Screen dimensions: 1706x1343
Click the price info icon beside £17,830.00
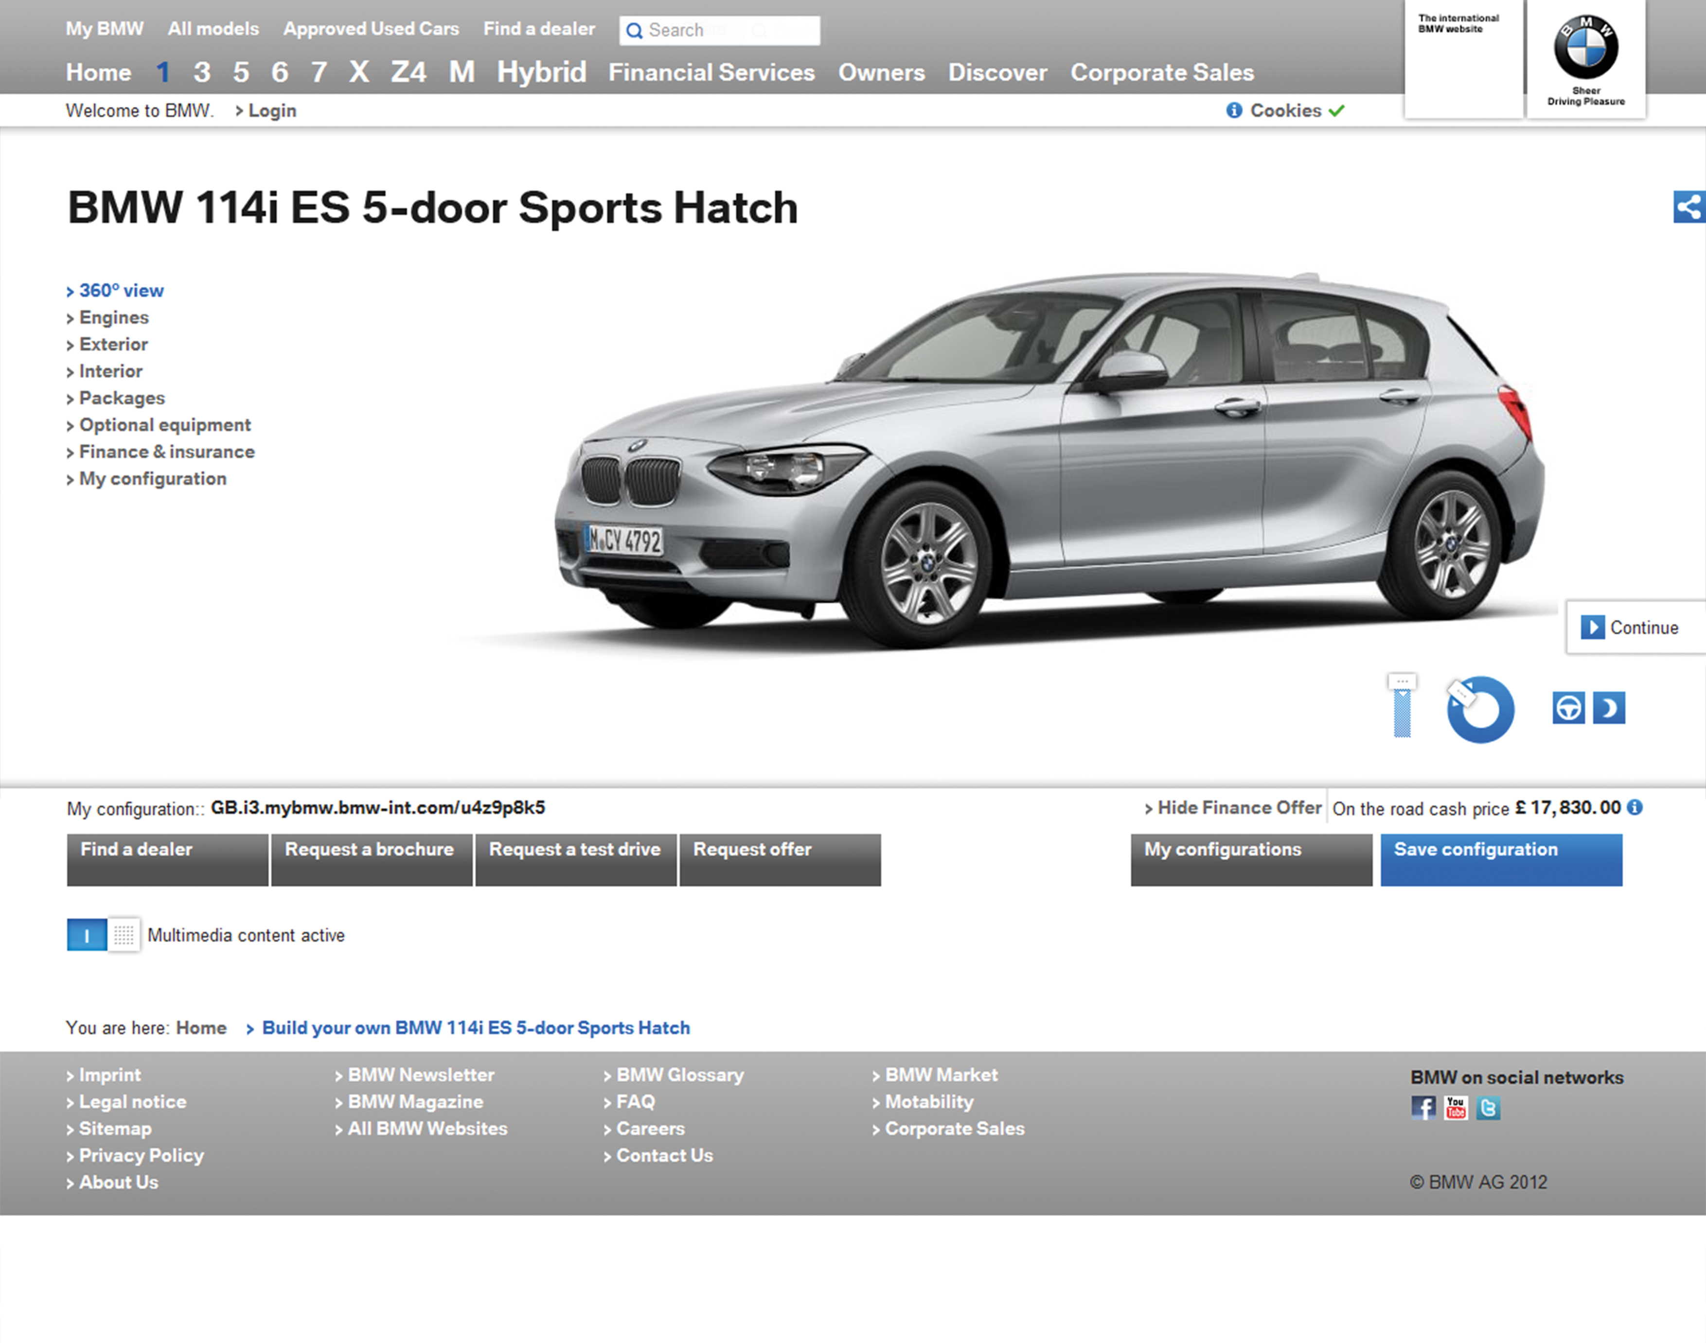coord(1635,807)
